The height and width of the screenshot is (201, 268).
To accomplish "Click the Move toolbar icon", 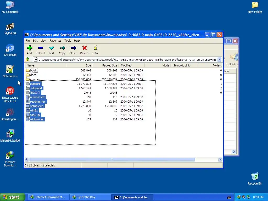I will 73,50.
